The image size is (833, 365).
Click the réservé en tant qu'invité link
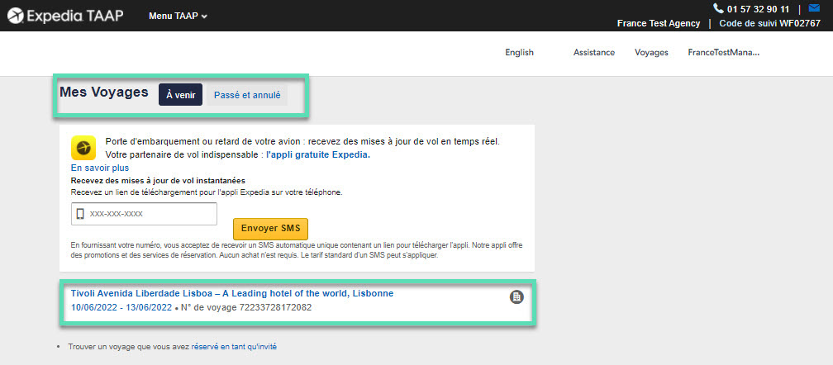pyautogui.click(x=234, y=347)
